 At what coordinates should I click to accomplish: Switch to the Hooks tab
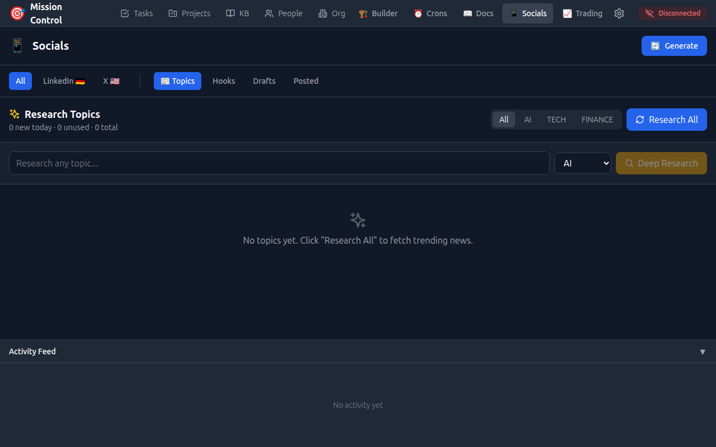[x=224, y=81]
